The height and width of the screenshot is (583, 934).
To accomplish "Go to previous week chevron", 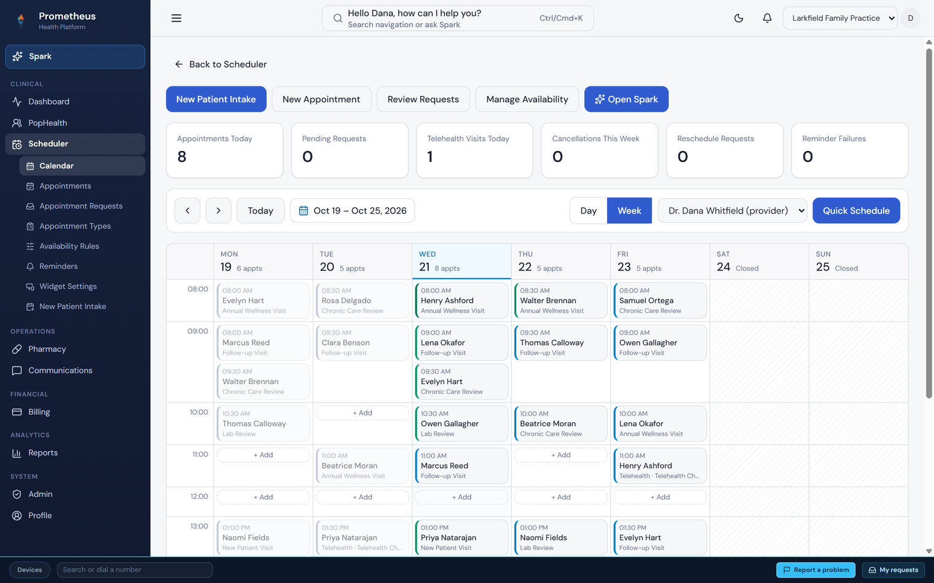I will click(x=187, y=210).
